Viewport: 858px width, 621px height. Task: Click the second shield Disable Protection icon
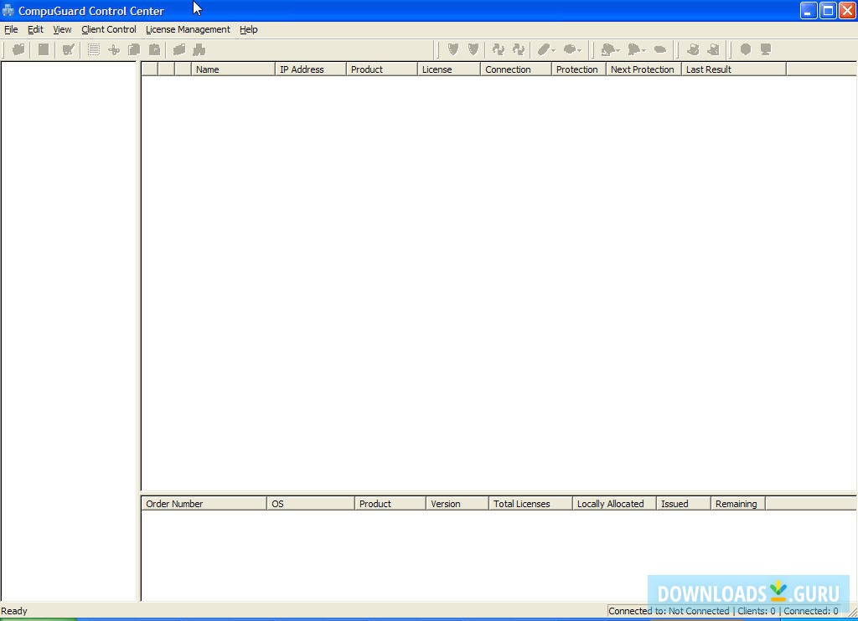[x=473, y=49]
